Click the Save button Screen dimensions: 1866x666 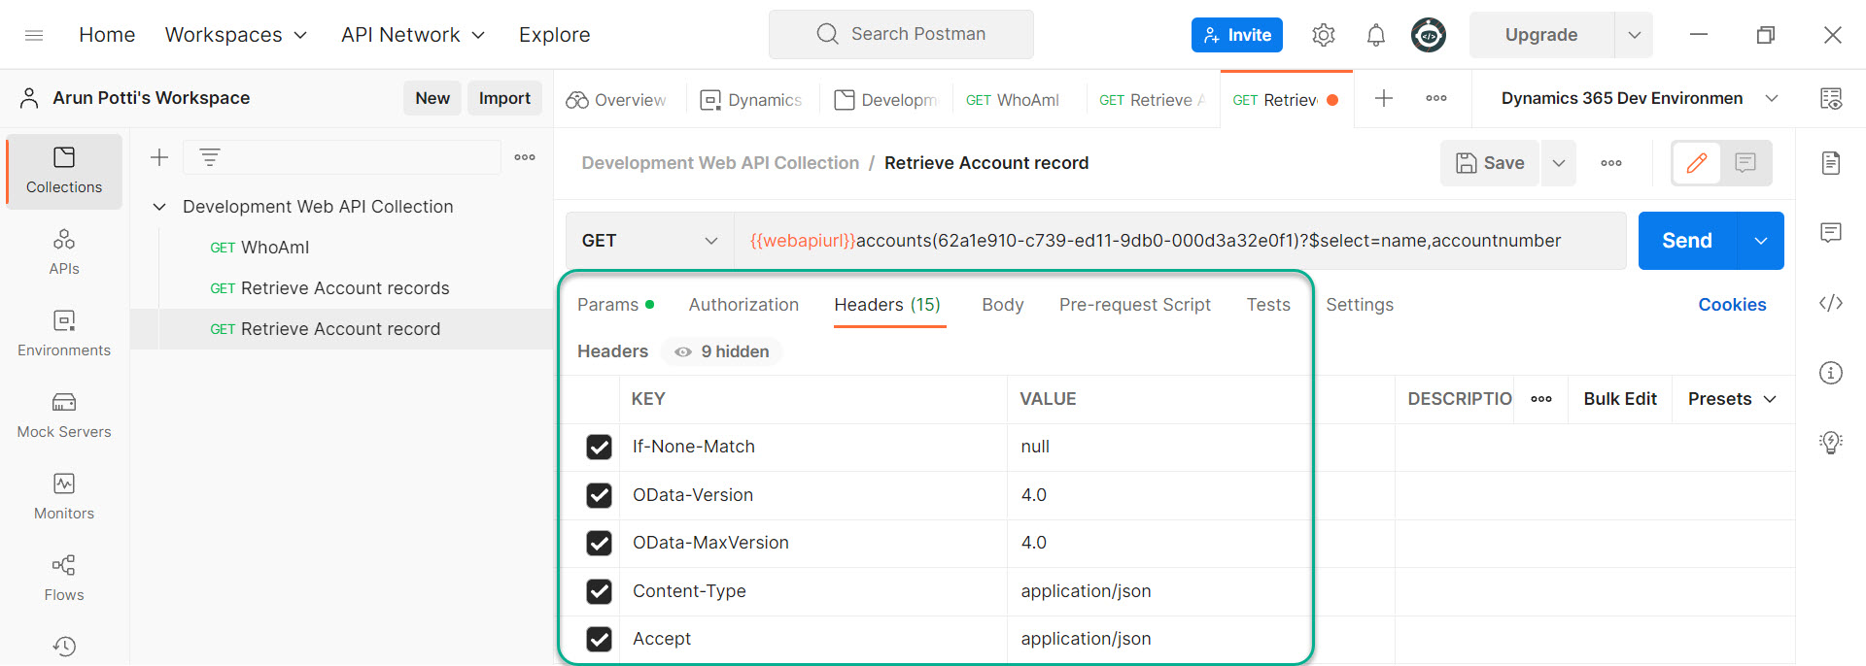pos(1490,163)
